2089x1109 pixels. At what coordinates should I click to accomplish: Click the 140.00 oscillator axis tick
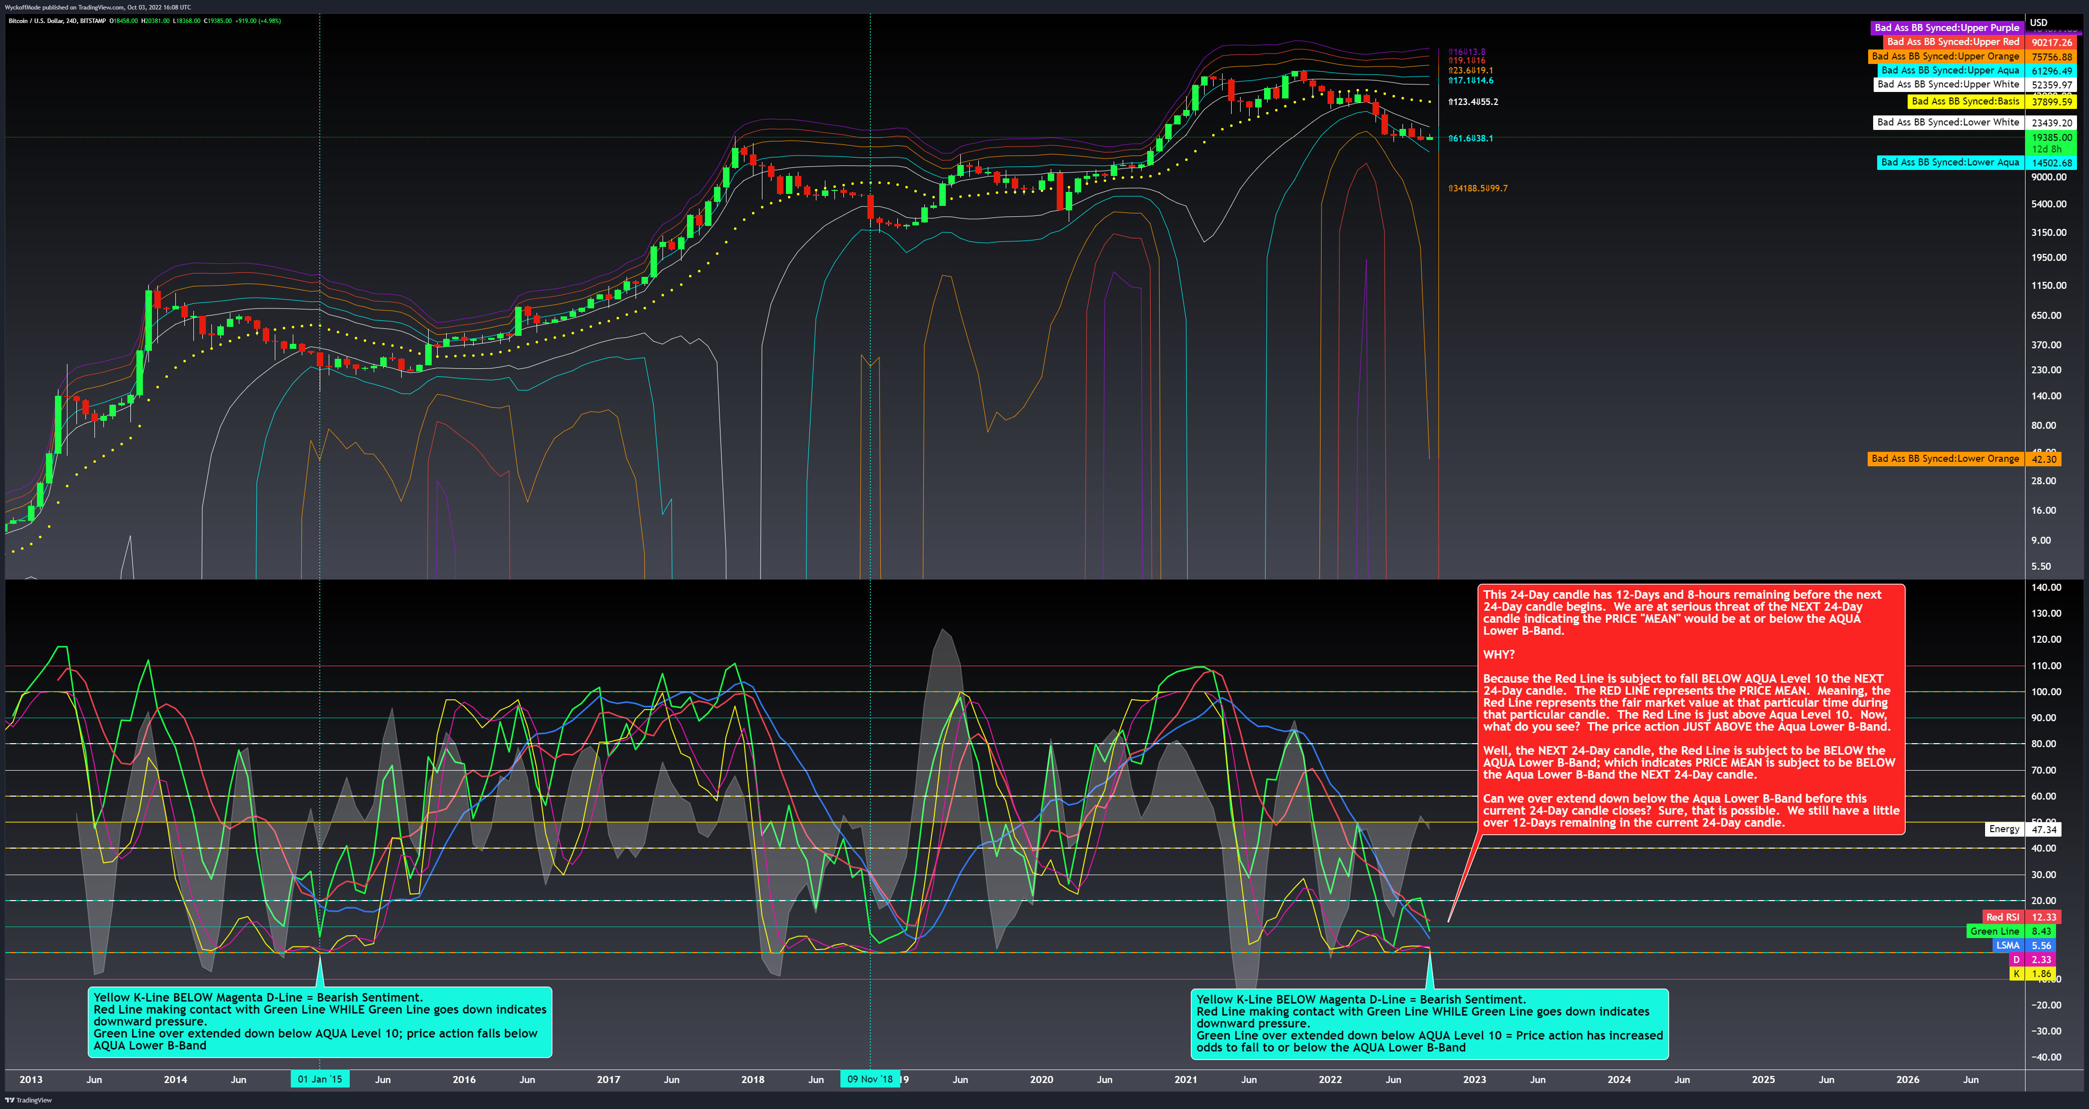pos(2045,587)
